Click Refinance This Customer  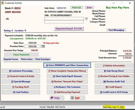pyautogui.click(x=67, y=87)
